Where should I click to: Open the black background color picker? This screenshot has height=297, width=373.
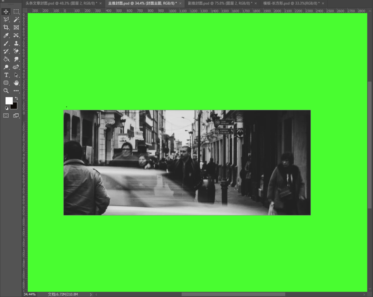tap(15, 107)
